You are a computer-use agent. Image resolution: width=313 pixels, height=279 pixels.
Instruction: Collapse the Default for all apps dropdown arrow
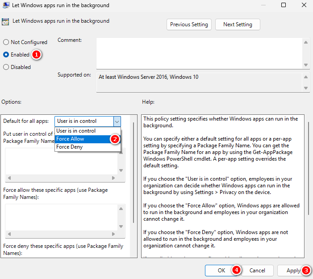click(117, 121)
